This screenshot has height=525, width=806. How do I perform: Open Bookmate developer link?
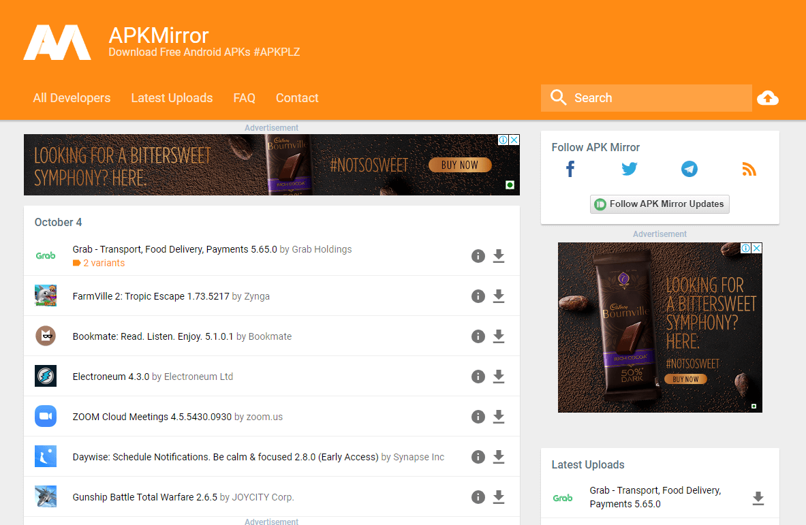coord(270,336)
